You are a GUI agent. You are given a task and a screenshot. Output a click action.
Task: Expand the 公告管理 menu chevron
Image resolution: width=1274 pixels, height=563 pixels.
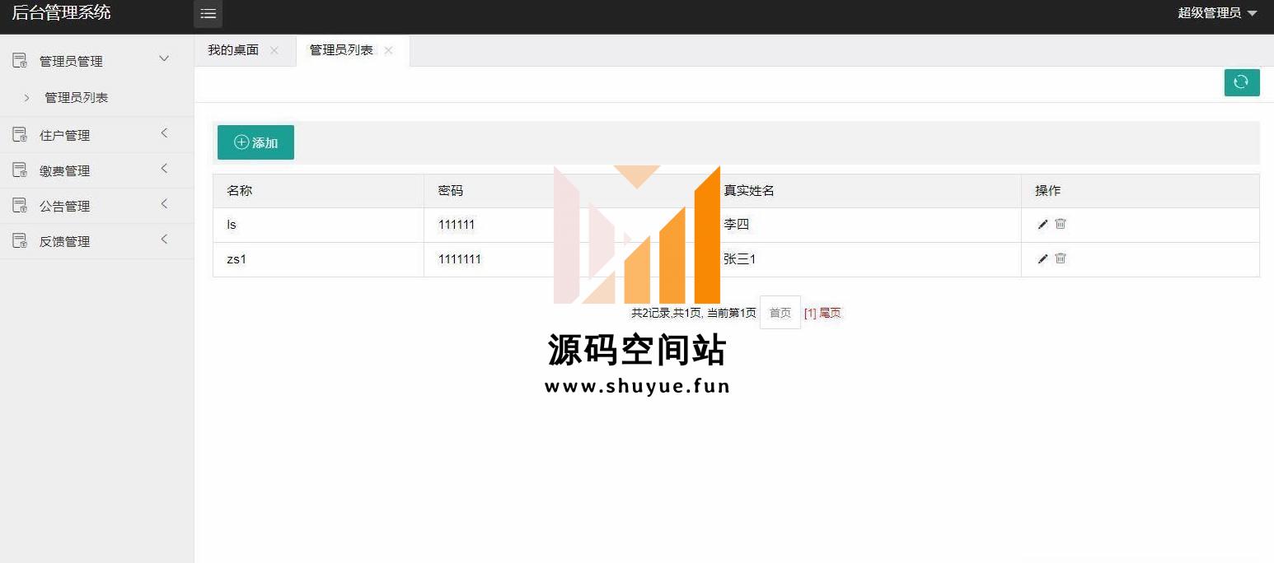point(164,203)
